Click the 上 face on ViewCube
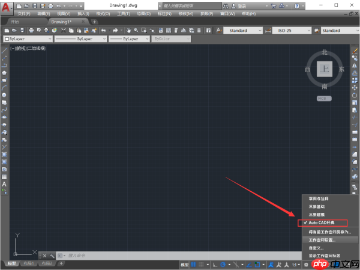 coord(325,69)
